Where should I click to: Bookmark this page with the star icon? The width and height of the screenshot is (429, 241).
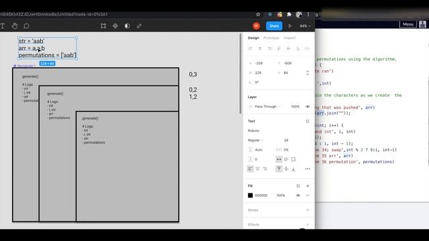coord(258,14)
